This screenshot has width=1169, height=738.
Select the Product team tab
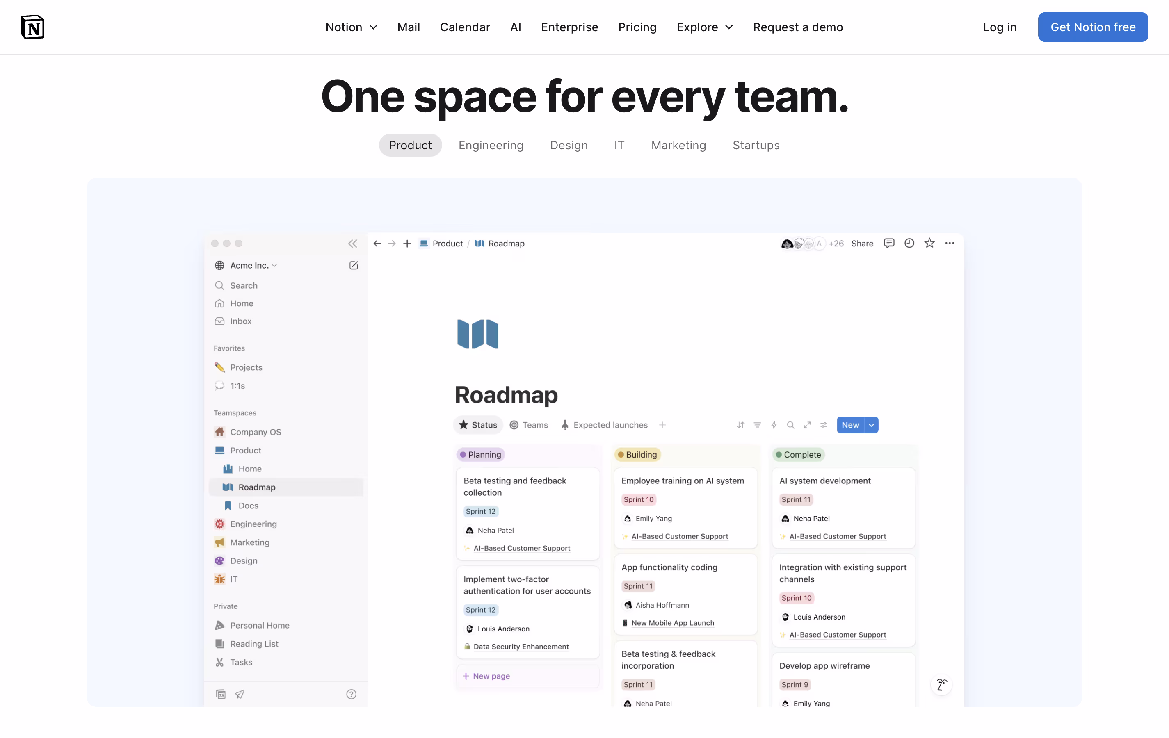pyautogui.click(x=410, y=145)
